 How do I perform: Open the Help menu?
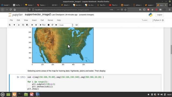tap(59, 20)
